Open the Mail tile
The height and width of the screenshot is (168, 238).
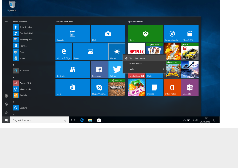click(108, 33)
